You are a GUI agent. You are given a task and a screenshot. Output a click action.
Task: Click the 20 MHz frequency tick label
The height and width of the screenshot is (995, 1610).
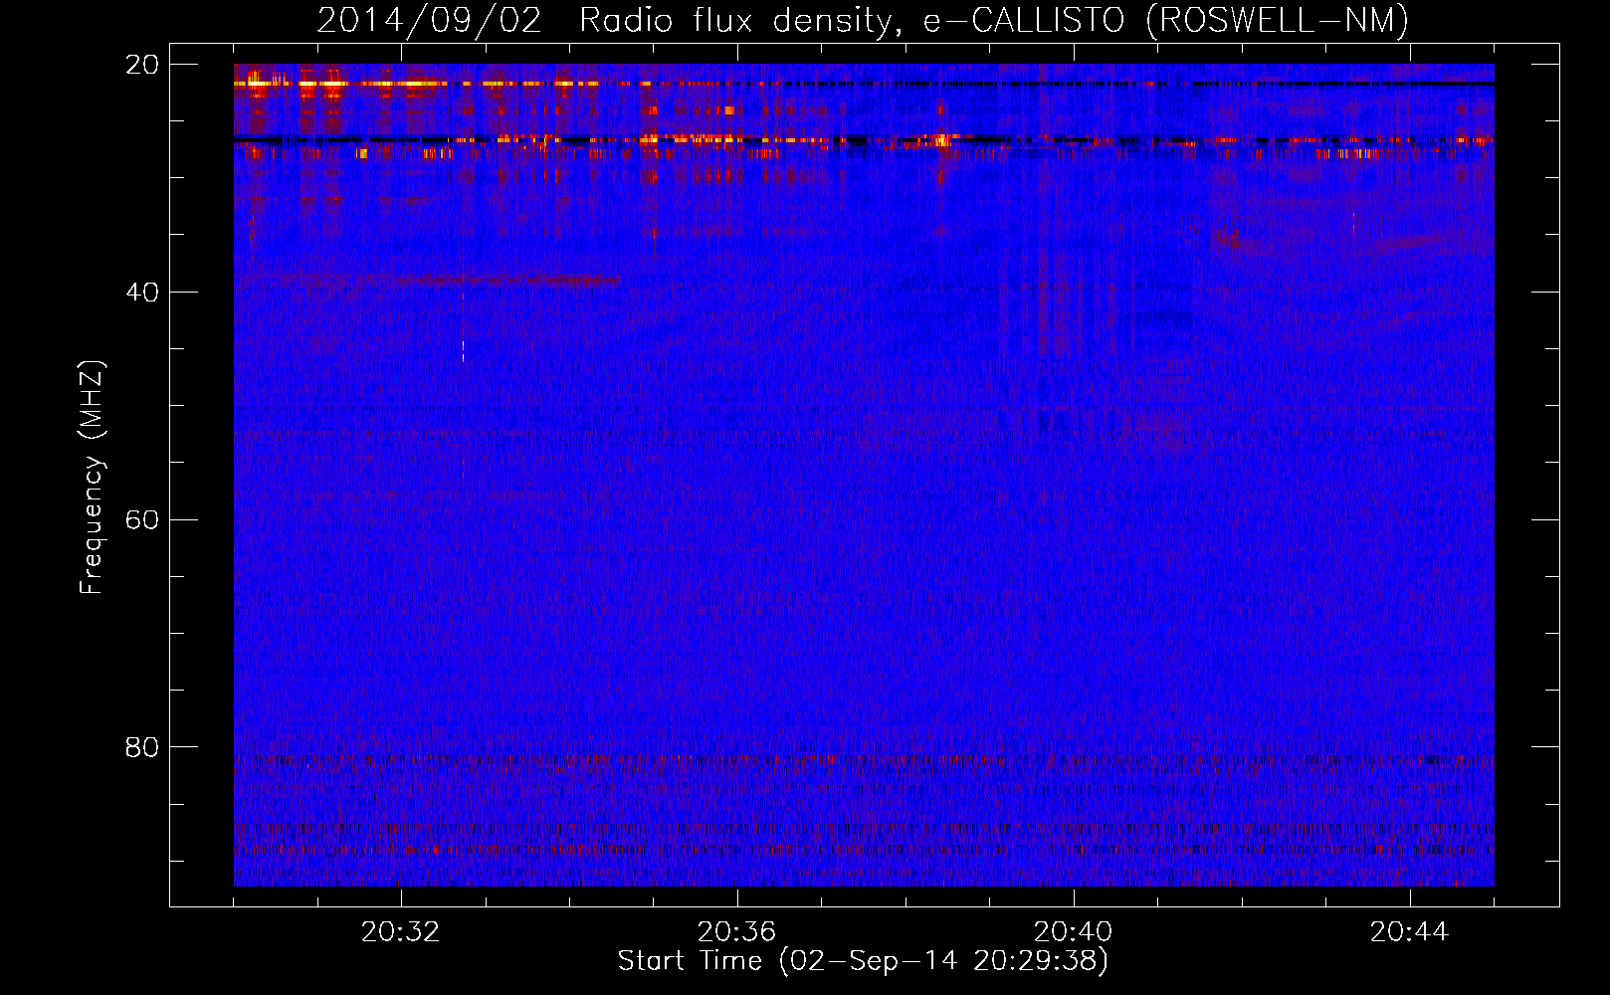click(142, 65)
